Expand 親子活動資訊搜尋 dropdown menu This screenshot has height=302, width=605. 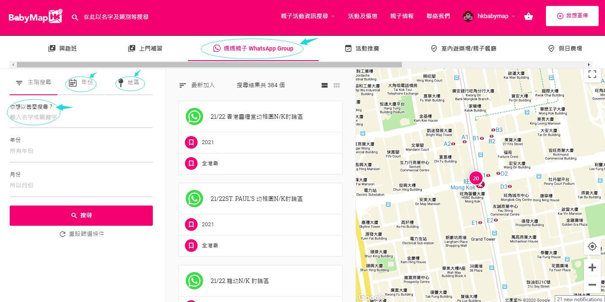tap(308, 16)
